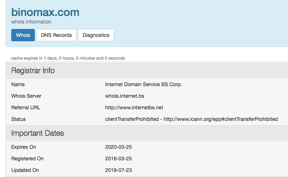Click the cache expires notice text

pyautogui.click(x=68, y=58)
